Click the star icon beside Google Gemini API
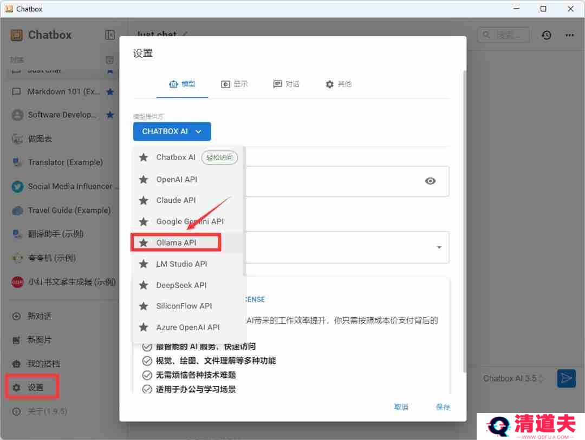 (144, 221)
